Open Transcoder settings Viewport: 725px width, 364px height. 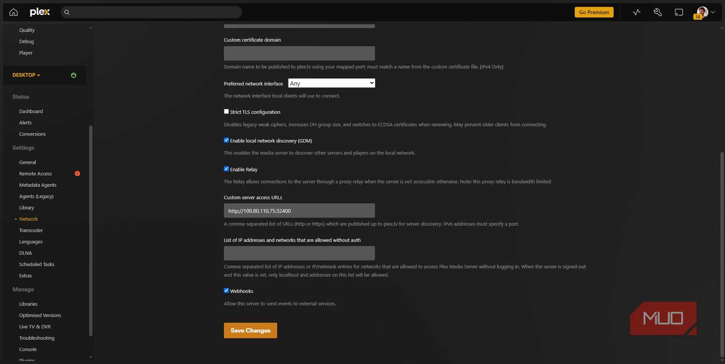pos(31,230)
